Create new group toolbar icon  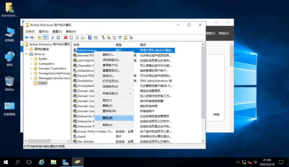[x=109, y=38]
